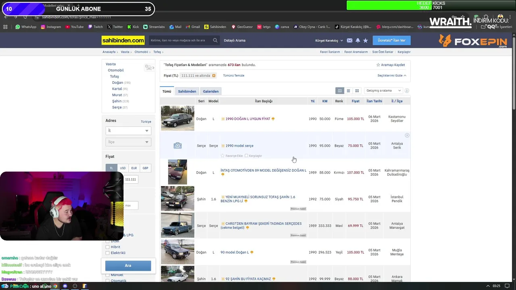Open the İlçe district dropdown

coord(128,142)
